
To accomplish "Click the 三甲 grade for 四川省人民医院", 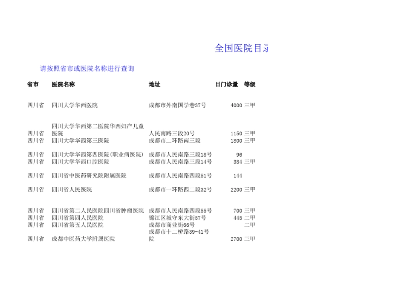I will click(x=250, y=189).
